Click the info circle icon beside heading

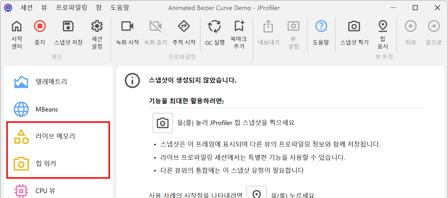coord(132,80)
